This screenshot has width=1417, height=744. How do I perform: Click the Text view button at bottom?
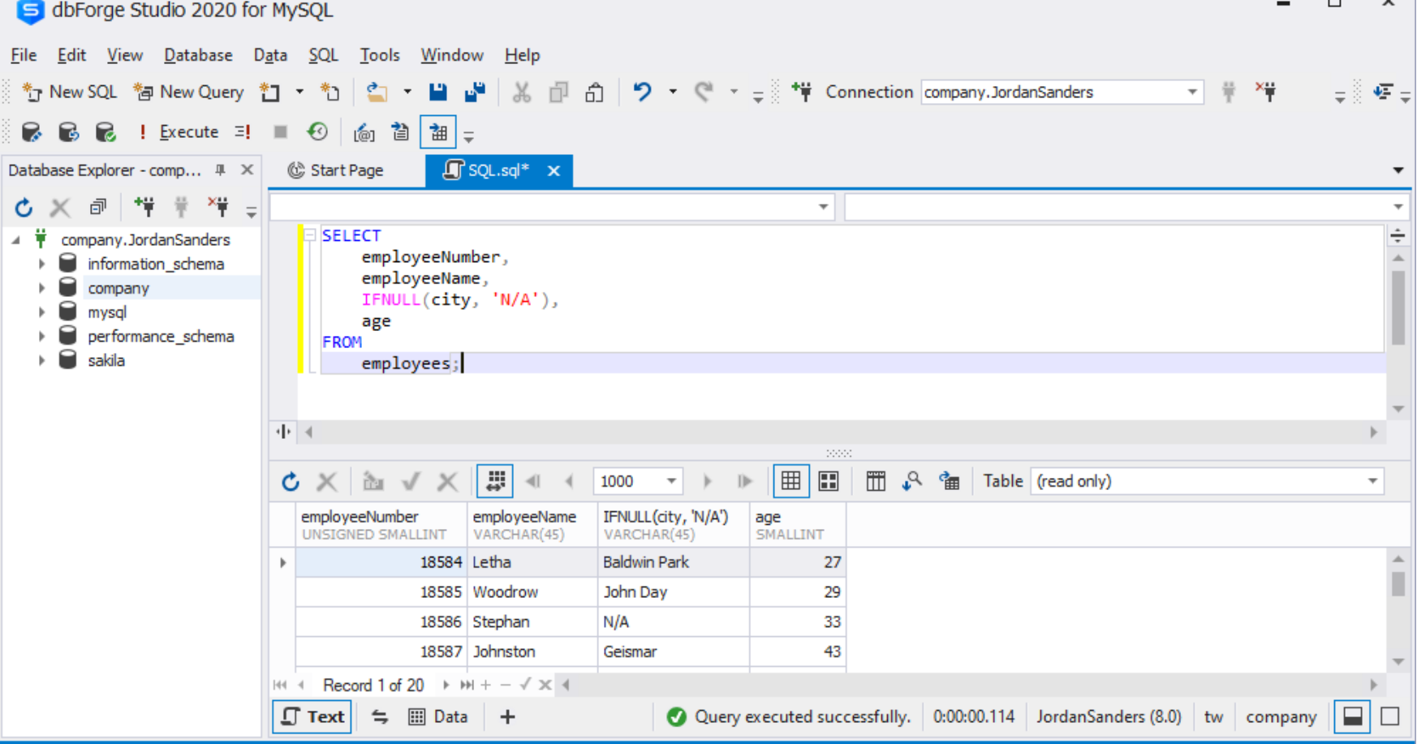point(312,717)
